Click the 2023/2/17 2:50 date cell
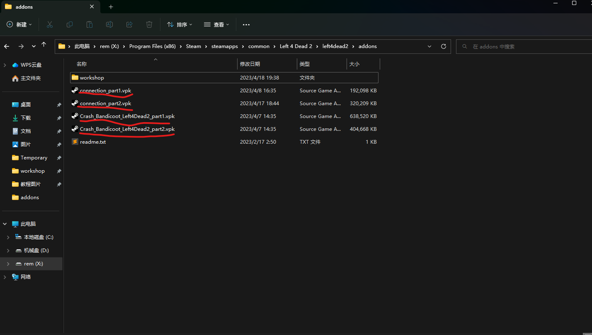592x335 pixels. (258, 142)
